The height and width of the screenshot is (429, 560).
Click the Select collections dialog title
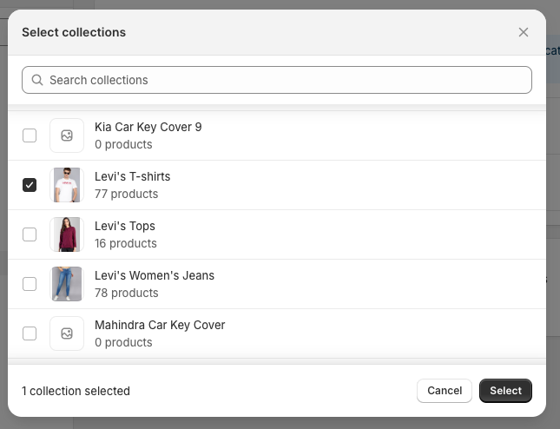[74, 32]
